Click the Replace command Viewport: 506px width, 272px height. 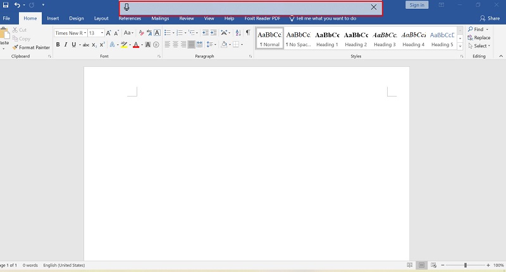pyautogui.click(x=479, y=38)
